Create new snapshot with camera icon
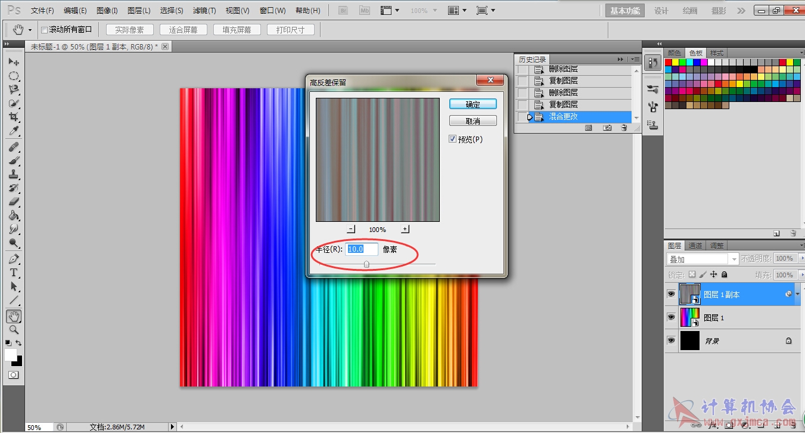805x433 pixels. [x=607, y=128]
